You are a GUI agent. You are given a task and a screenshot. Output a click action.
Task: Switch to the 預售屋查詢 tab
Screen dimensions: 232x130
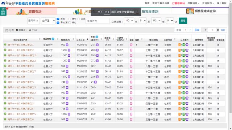(x=150, y=11)
